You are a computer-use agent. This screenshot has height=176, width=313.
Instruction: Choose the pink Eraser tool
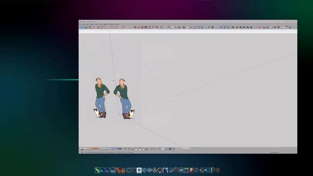[93, 27]
